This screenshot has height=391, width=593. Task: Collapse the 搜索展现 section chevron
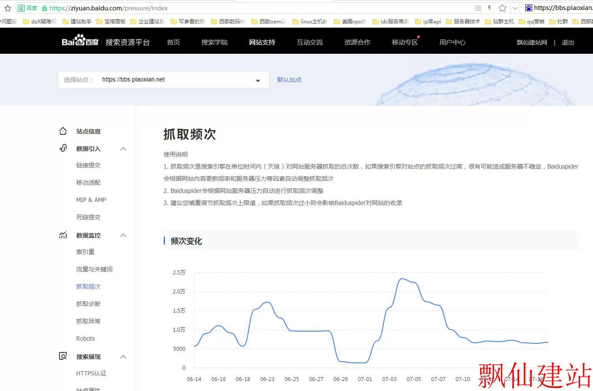pos(123,357)
